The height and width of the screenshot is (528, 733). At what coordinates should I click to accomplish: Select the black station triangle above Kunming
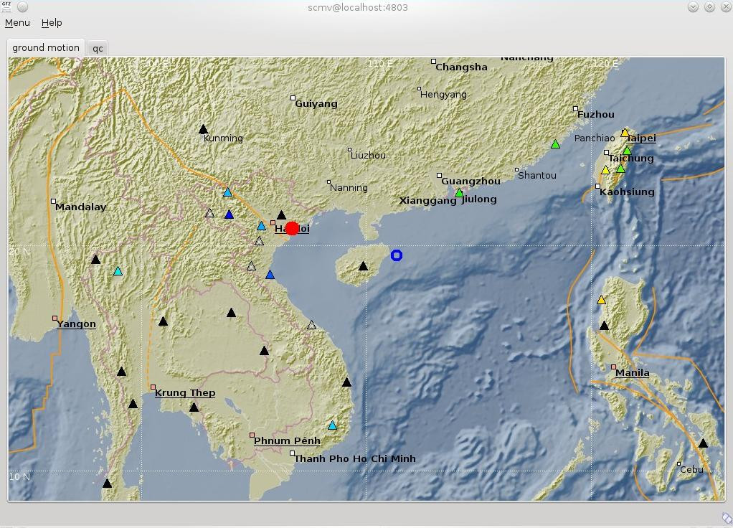(203, 130)
